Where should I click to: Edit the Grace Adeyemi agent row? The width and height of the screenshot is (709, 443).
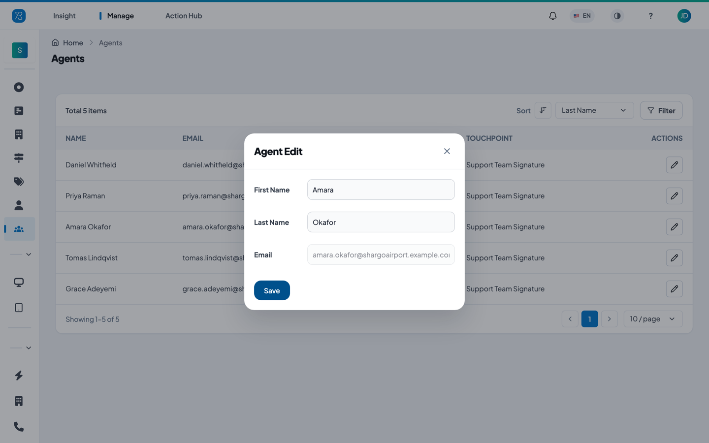(x=675, y=289)
